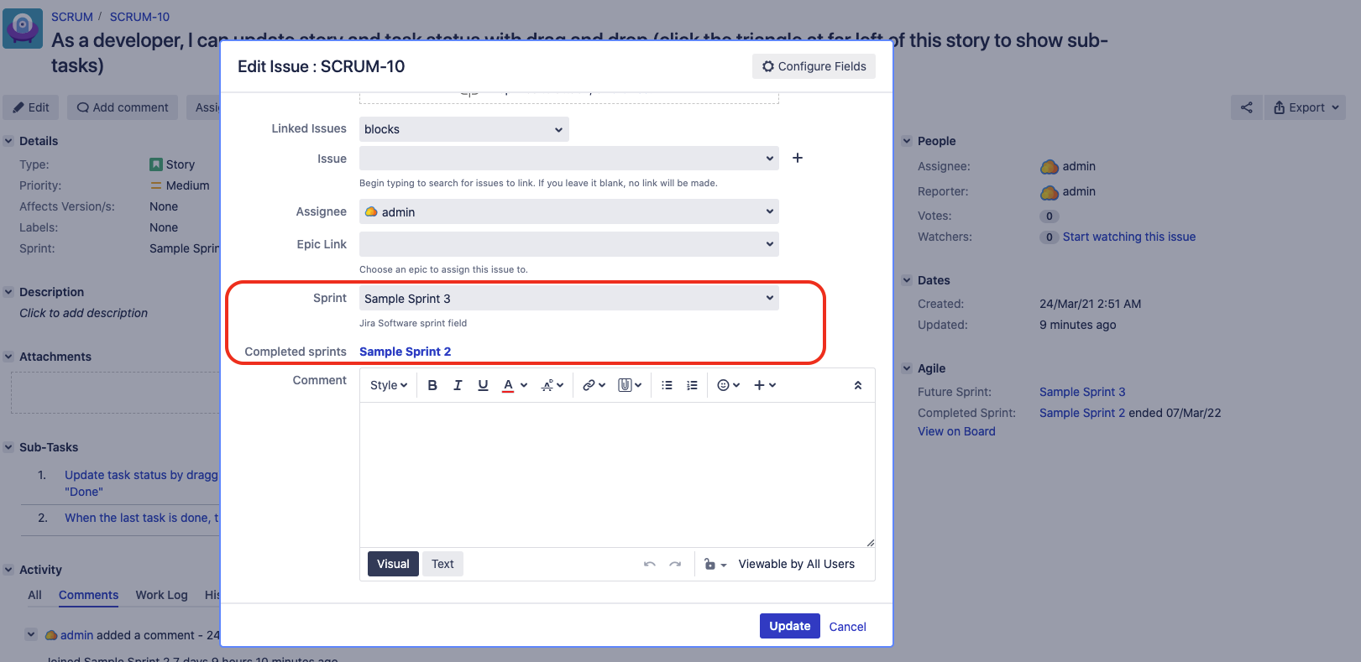Click the Bold formatting icon

coord(432,385)
